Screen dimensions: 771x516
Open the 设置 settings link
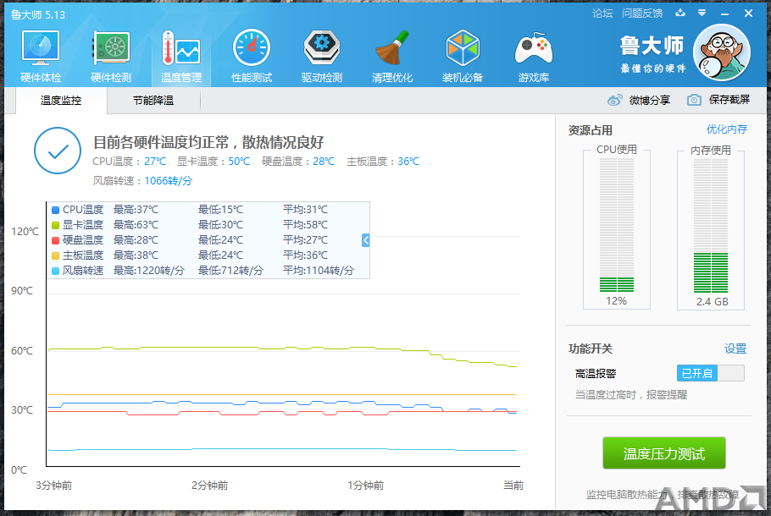(x=735, y=349)
